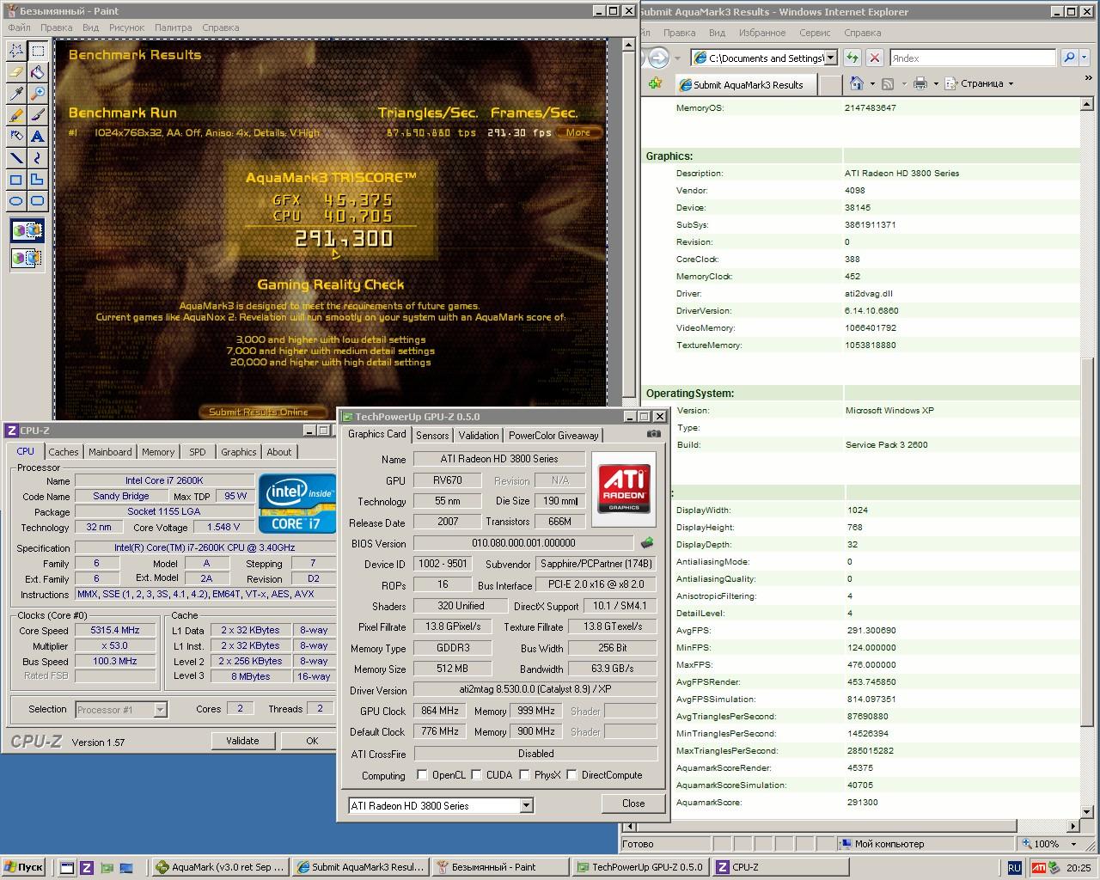Expand the IE address bar dropdown arrow
Image resolution: width=1100 pixels, height=880 pixels.
pyautogui.click(x=830, y=58)
